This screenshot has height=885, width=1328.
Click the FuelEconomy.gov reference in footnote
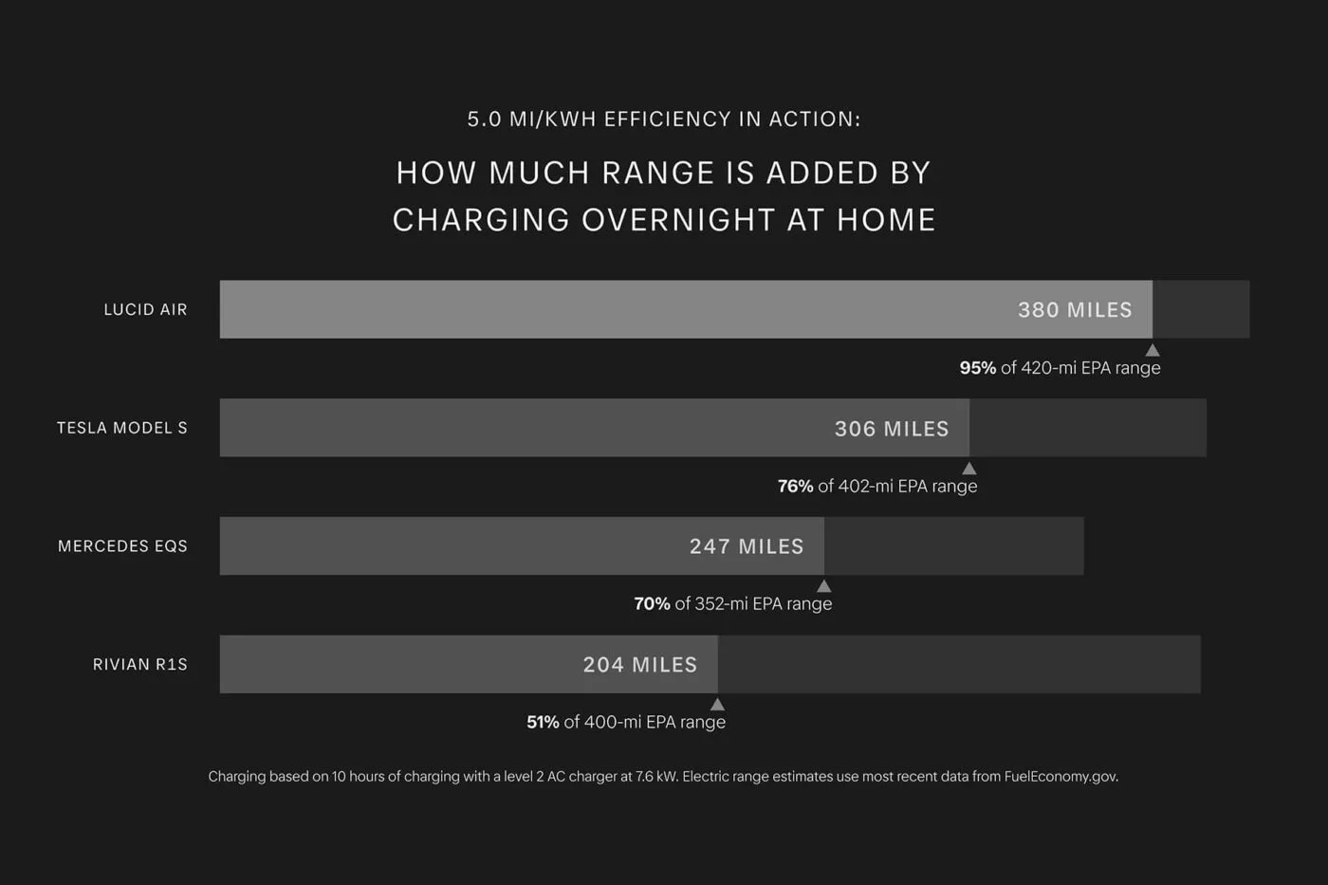point(1061,777)
